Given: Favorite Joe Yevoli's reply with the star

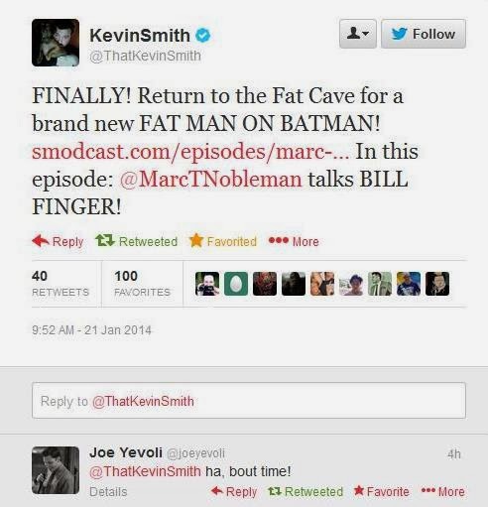Looking at the screenshot, I should click(381, 491).
